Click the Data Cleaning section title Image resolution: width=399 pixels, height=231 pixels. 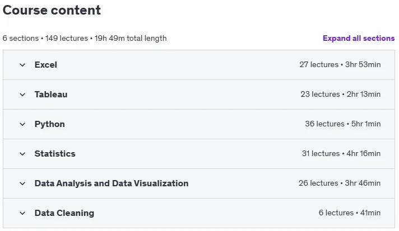point(64,213)
